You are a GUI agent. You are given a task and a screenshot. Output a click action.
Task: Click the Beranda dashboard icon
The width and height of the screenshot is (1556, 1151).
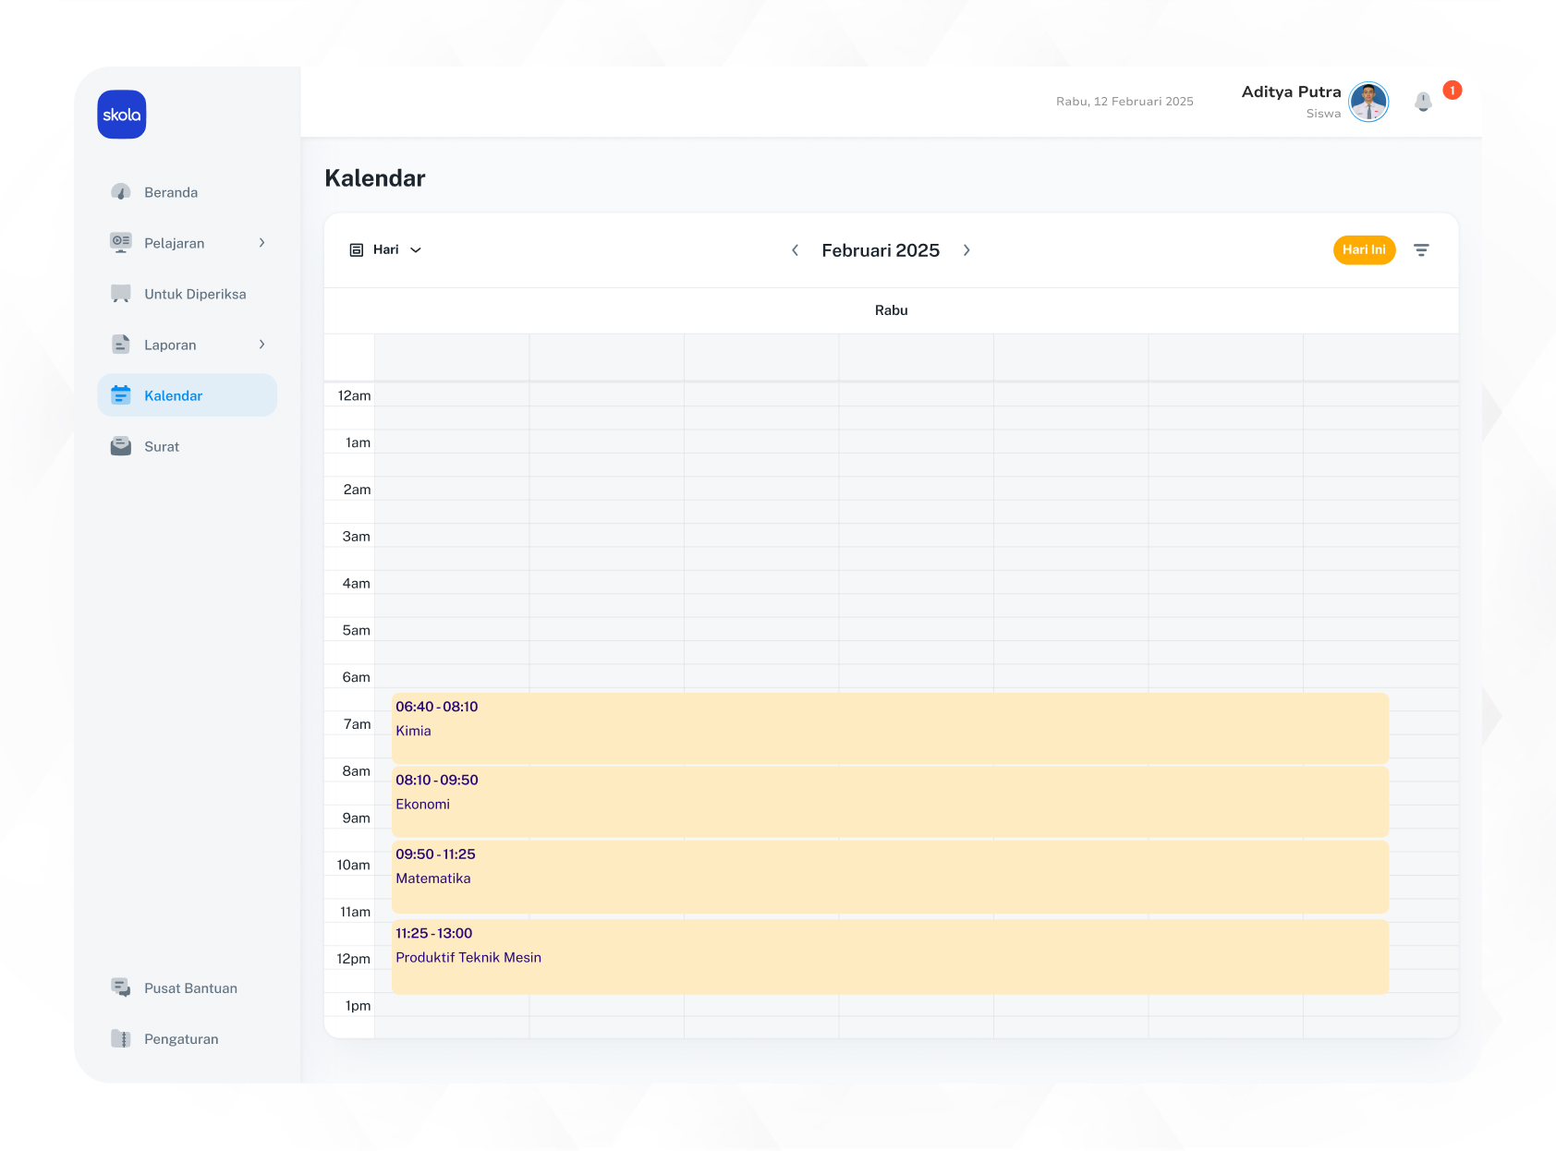pos(121,192)
